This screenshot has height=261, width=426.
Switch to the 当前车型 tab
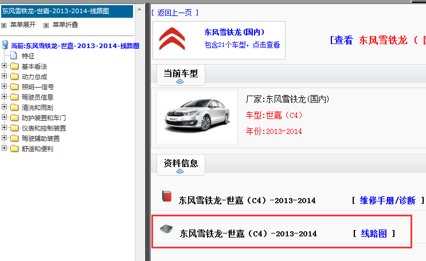pos(181,75)
